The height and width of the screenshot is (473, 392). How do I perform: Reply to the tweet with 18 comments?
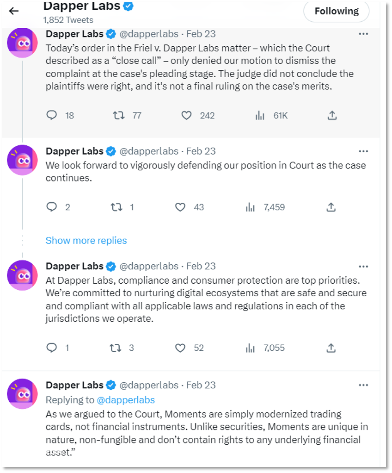pos(51,115)
